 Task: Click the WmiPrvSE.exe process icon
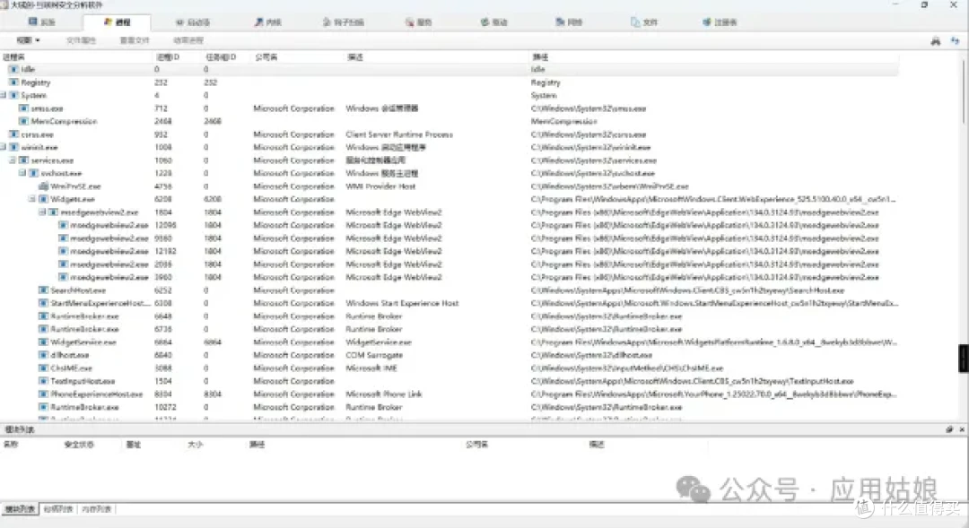coord(43,186)
